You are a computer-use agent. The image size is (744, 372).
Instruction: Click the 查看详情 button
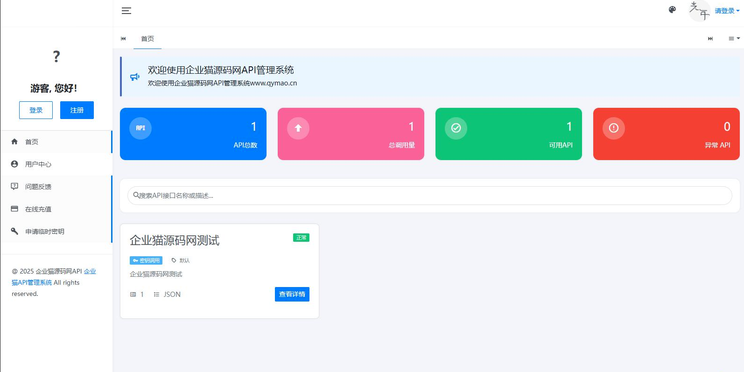pos(292,295)
